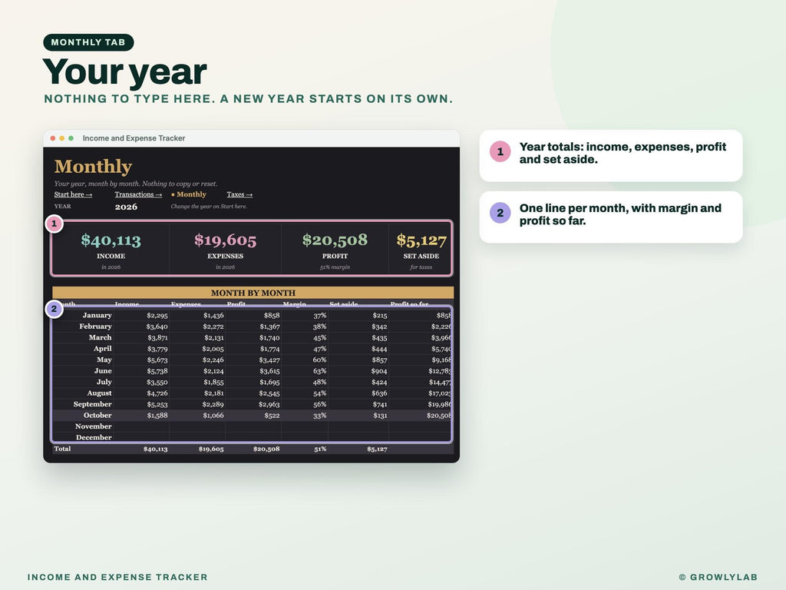
Task: Click September income cell $5,253
Action: [157, 404]
